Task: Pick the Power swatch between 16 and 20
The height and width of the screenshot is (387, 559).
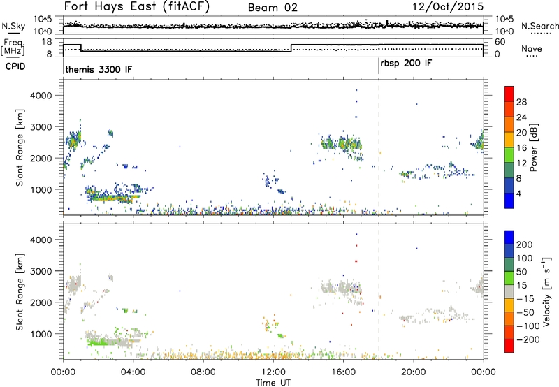Action: pyautogui.click(x=509, y=139)
